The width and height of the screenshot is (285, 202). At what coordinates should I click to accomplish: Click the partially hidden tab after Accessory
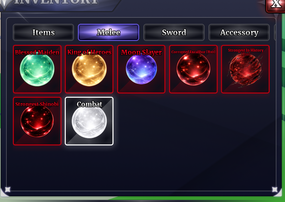pos(275,32)
